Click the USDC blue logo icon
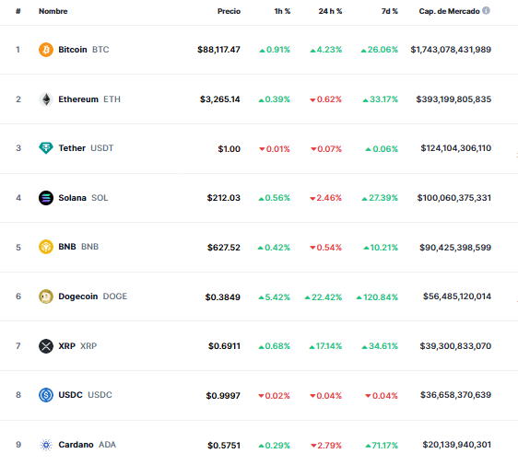Screen dimensions: 518x465 [x=46, y=395]
